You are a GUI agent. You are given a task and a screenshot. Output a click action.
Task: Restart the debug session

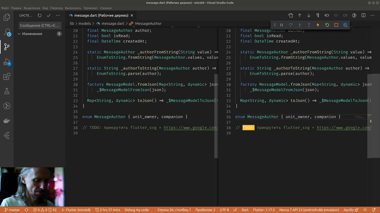[327, 25]
